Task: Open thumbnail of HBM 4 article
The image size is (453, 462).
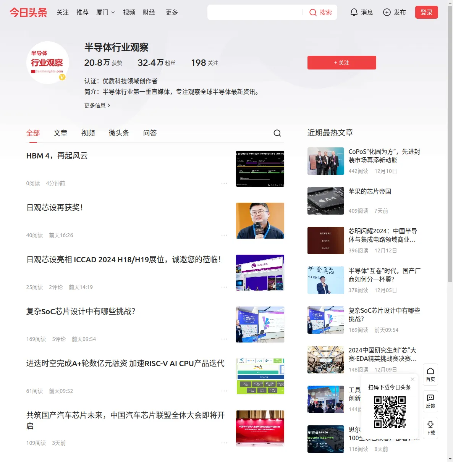Action: click(x=260, y=169)
